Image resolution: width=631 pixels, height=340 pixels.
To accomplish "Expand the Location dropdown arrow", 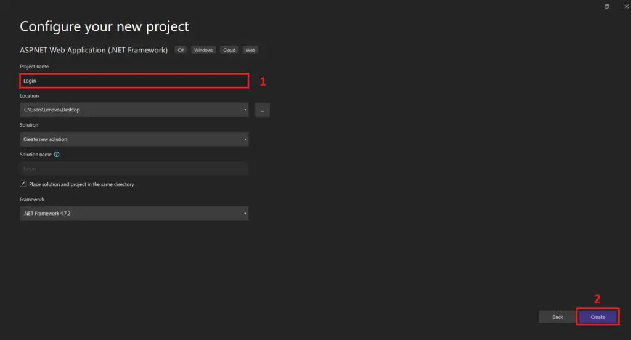I will click(245, 110).
